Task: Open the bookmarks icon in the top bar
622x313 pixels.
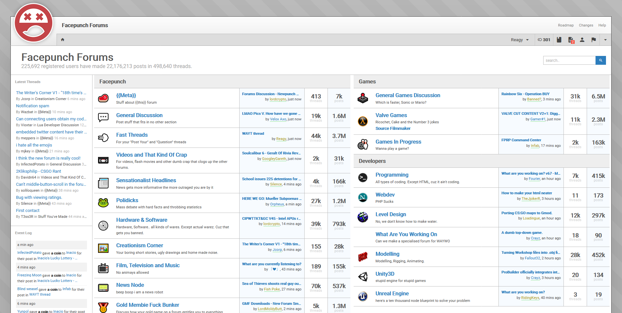Action: 559,40
